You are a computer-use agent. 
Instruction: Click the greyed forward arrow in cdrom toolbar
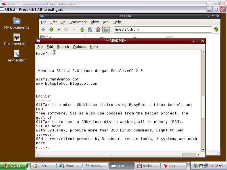click(67, 29)
